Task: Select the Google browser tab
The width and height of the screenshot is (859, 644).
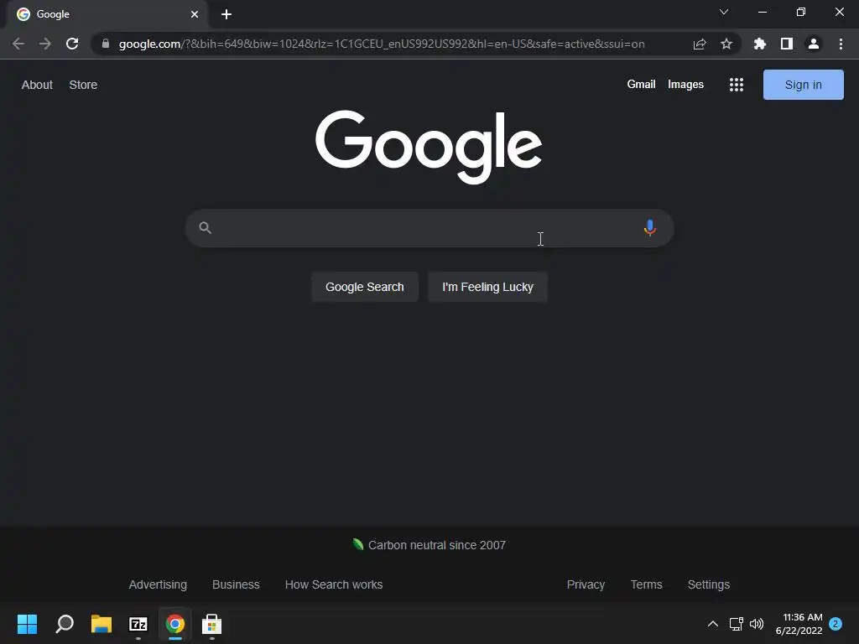Action: click(107, 14)
